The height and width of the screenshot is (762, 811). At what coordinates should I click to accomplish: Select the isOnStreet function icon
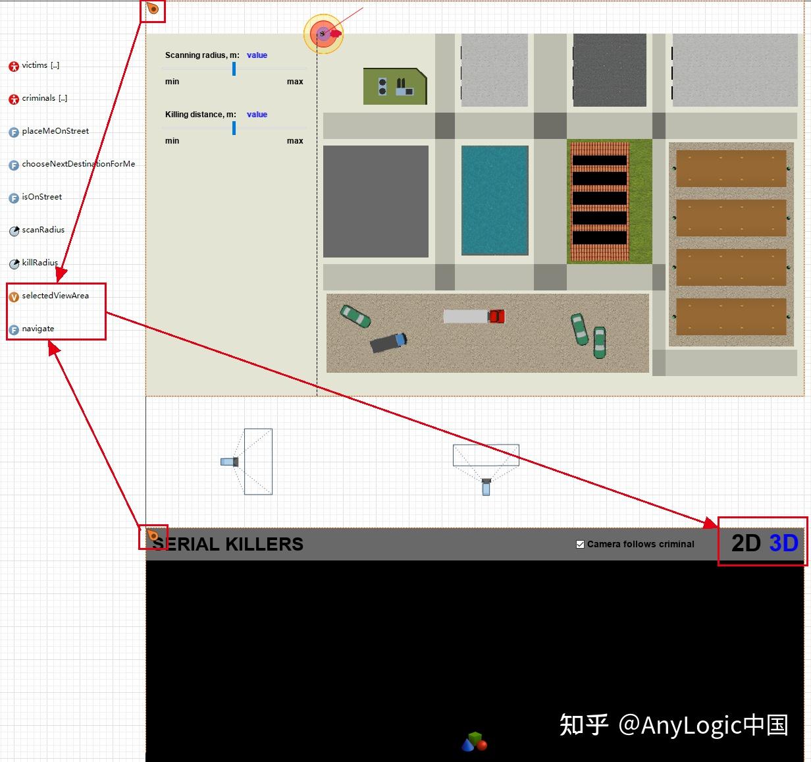(13, 198)
